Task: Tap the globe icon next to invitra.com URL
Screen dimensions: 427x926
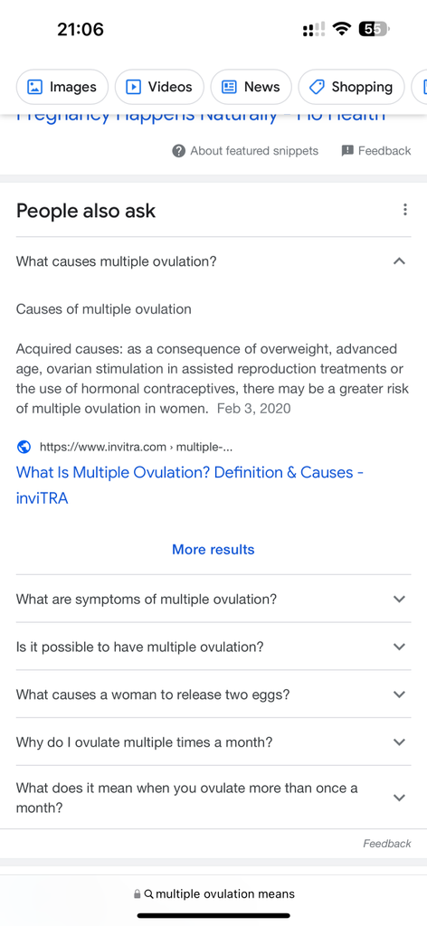Action: coord(24,447)
